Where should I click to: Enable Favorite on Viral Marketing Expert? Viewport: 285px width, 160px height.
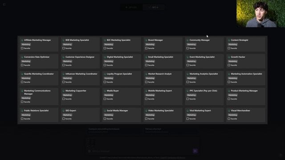187,119
